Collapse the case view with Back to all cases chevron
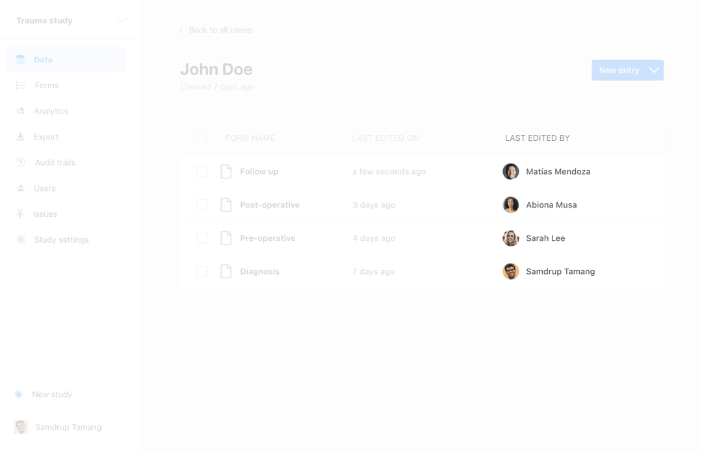This screenshot has width=702, height=451. pos(180,29)
